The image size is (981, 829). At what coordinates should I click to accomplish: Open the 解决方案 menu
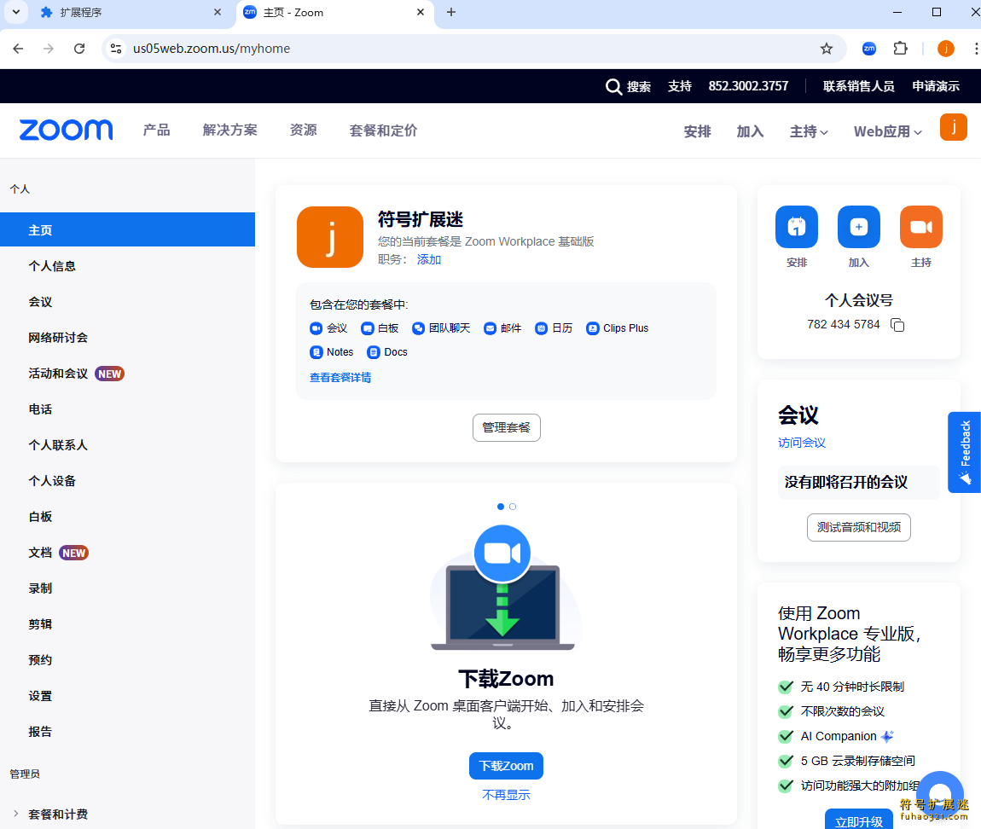coord(229,130)
